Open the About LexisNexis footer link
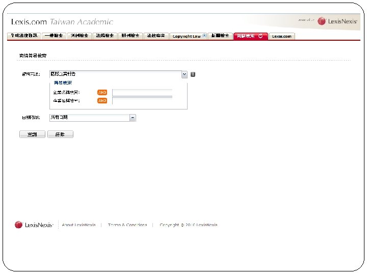This screenshot has width=367, height=275. (x=78, y=225)
